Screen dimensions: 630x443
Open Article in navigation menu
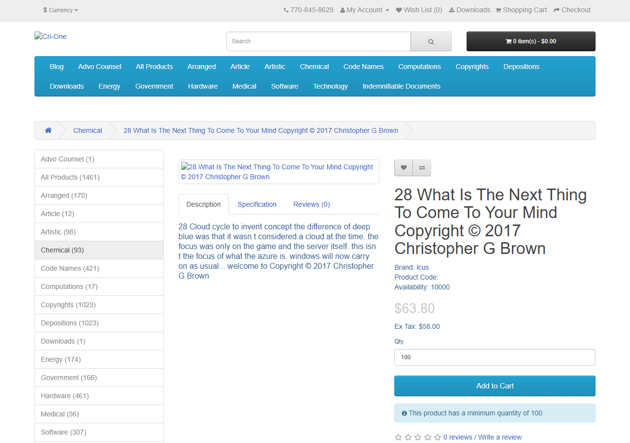pos(240,66)
